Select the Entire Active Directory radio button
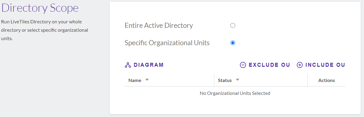The width and height of the screenshot is (364, 117). click(233, 25)
